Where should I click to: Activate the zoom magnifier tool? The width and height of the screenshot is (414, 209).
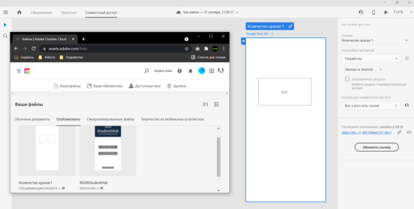coord(5,35)
